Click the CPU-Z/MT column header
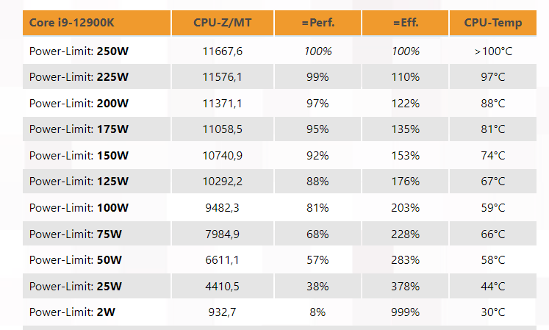549x330 pixels. [223, 23]
